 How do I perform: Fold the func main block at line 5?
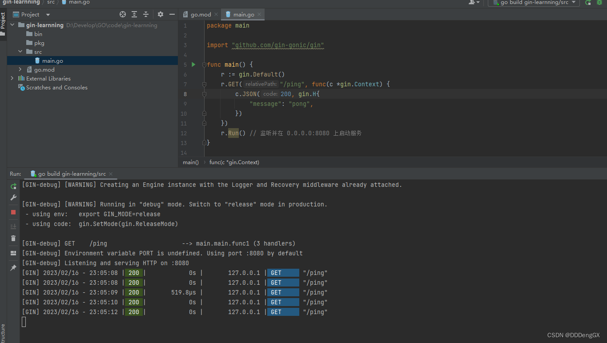pyautogui.click(x=204, y=65)
